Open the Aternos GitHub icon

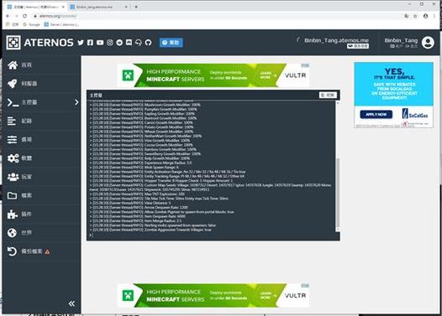148,43
